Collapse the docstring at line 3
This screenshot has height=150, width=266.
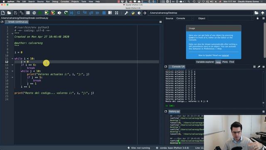coord(12,33)
